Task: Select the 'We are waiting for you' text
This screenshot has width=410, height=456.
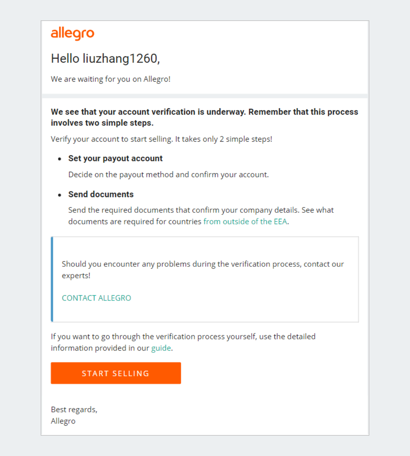Action: [x=110, y=79]
